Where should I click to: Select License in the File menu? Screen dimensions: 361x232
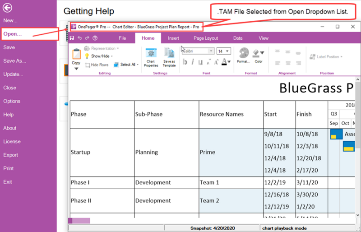[x=12, y=141]
